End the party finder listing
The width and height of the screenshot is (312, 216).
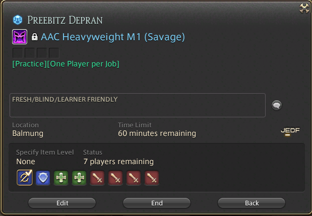pos(157,203)
